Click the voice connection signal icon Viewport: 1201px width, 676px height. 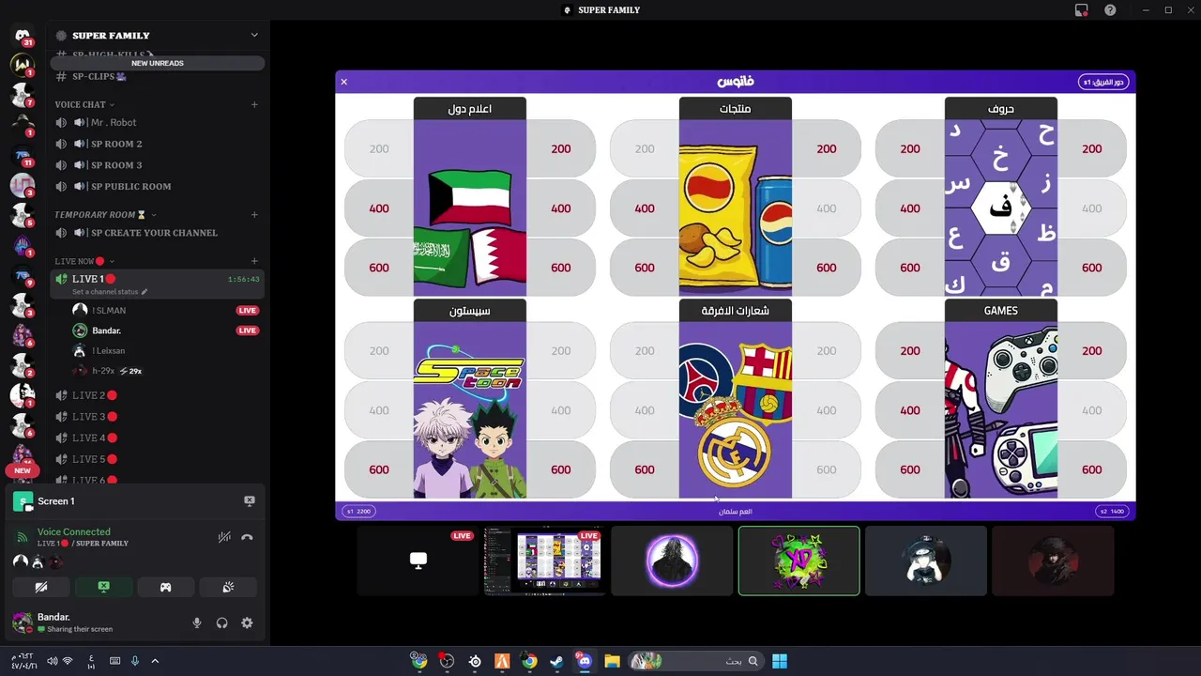23,537
